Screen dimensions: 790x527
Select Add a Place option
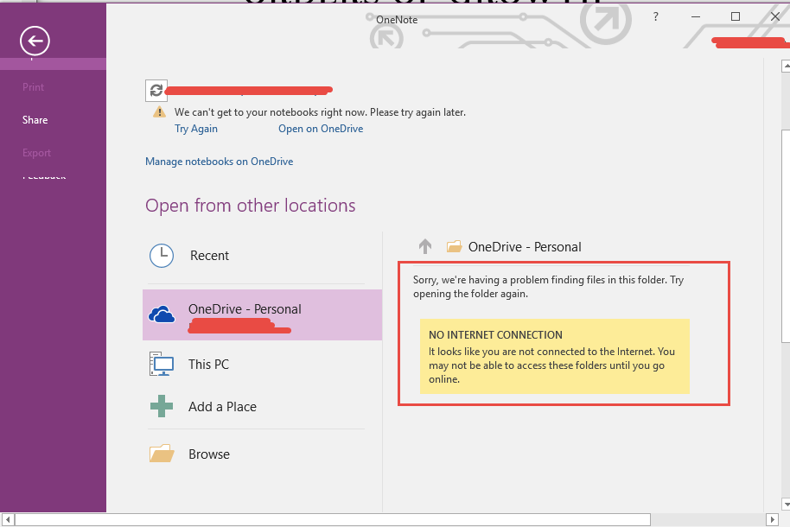click(263, 407)
